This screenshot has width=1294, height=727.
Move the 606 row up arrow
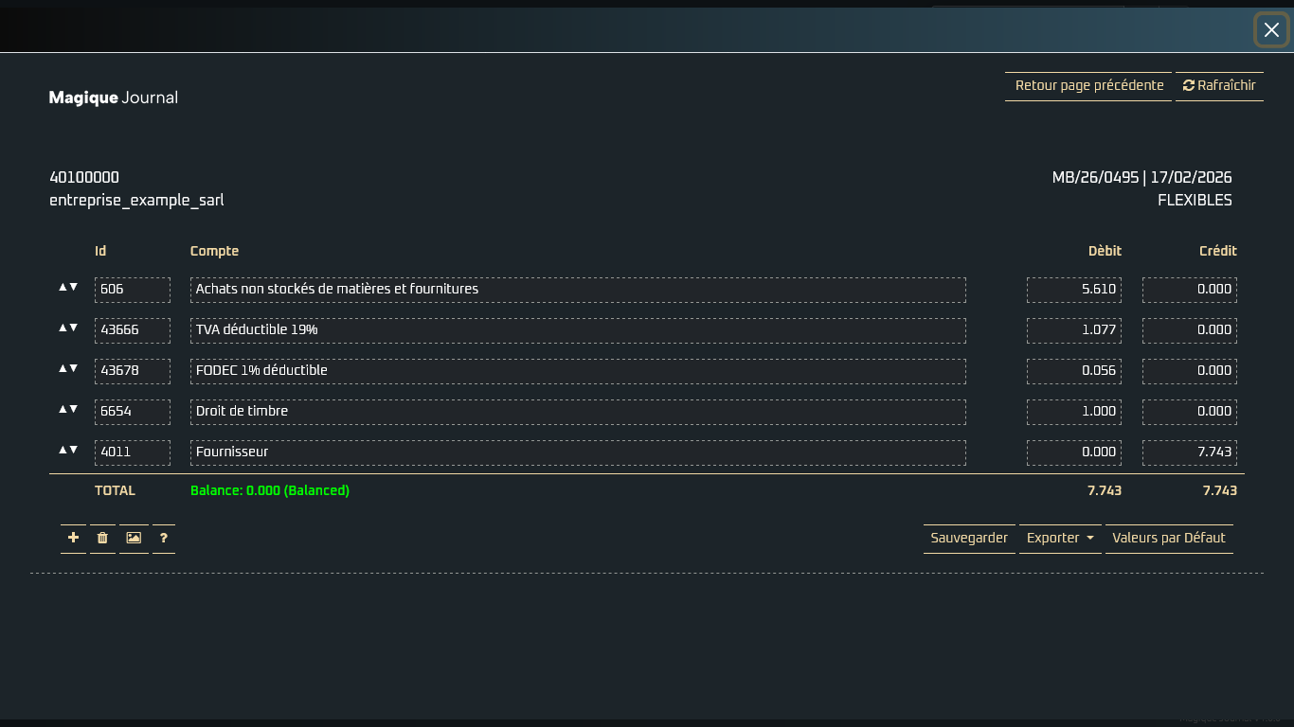click(63, 287)
